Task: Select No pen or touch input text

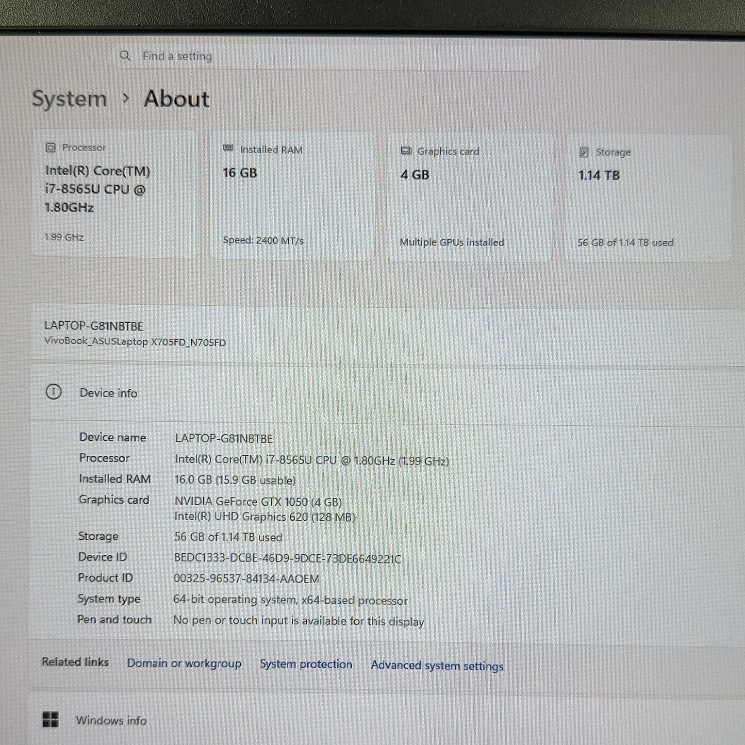Action: (299, 621)
